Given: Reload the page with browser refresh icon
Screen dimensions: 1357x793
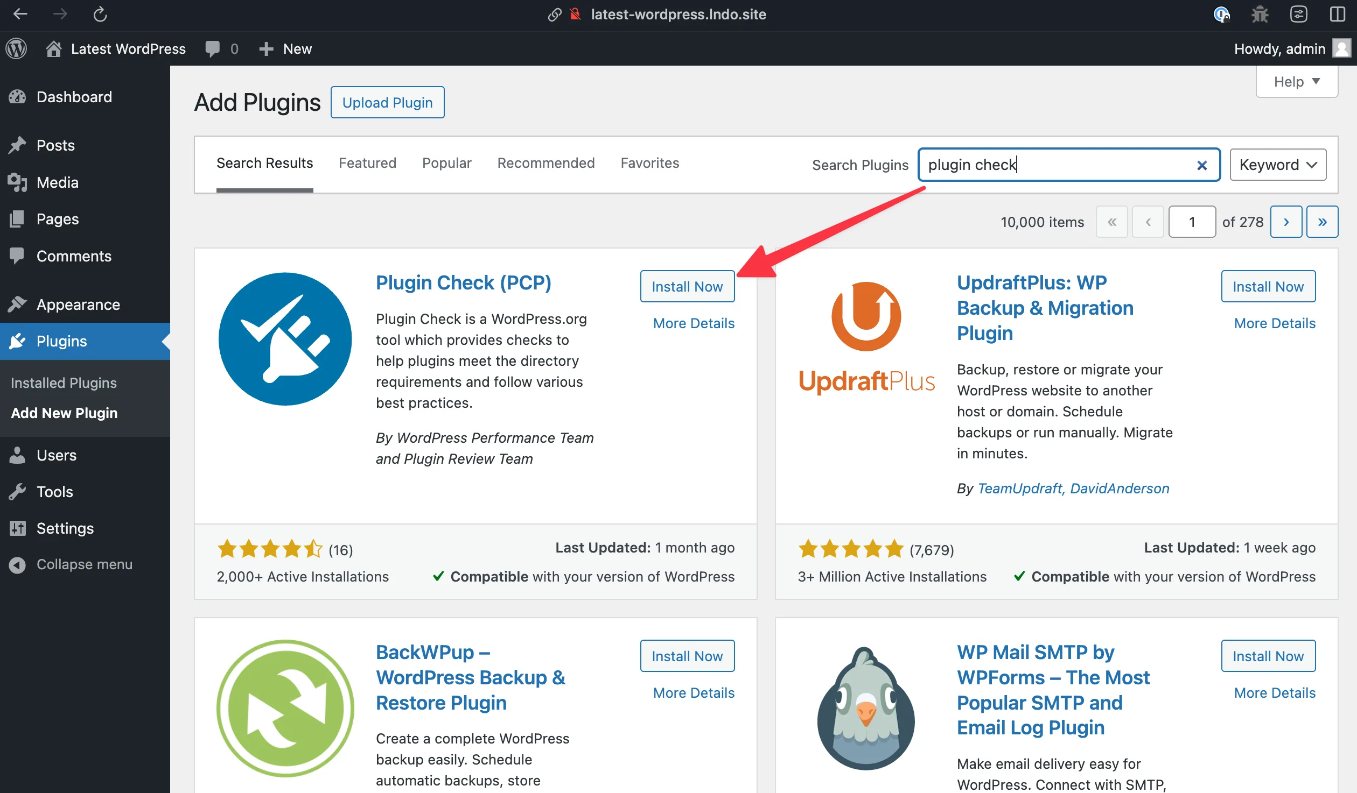Looking at the screenshot, I should [100, 14].
